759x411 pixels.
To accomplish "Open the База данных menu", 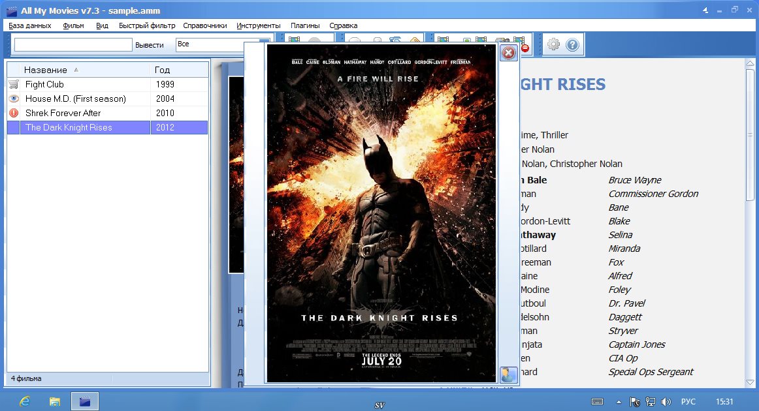I will [30, 25].
